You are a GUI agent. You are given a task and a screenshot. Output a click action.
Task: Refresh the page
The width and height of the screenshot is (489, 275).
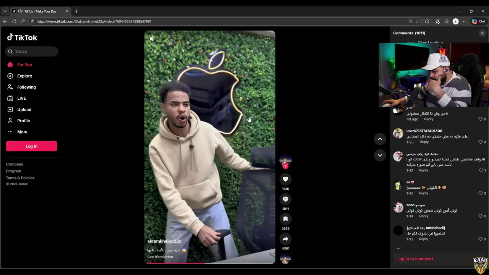tap(14, 21)
